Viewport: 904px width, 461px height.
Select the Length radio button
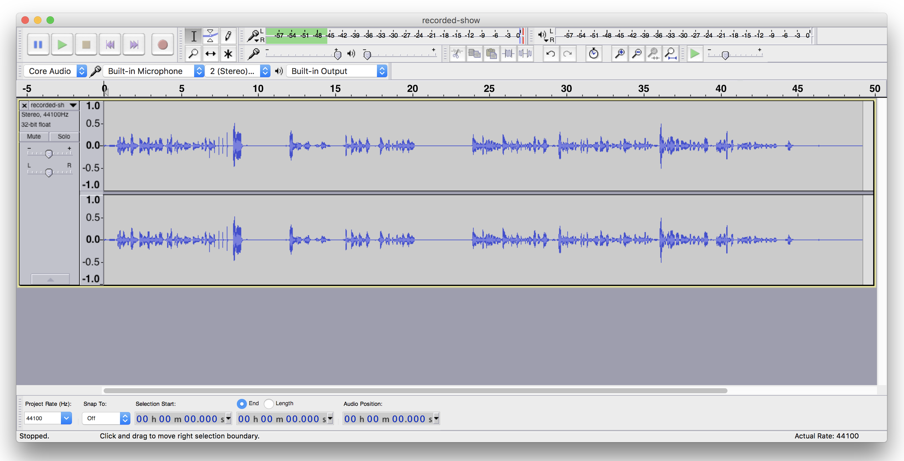coord(269,404)
